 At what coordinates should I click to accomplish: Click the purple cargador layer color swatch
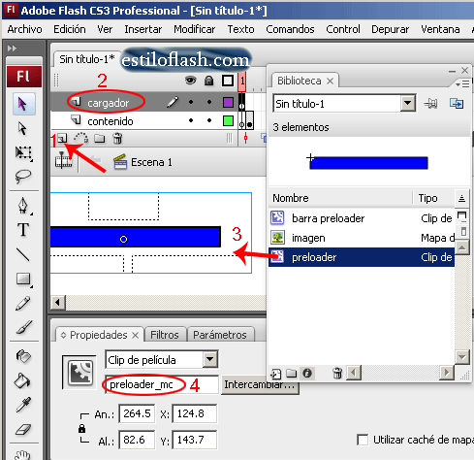point(228,103)
